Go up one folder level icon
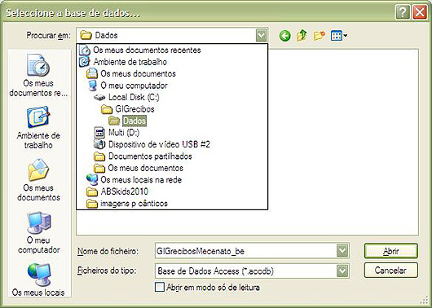Viewport: 432px width, 308px height. tap(302, 36)
